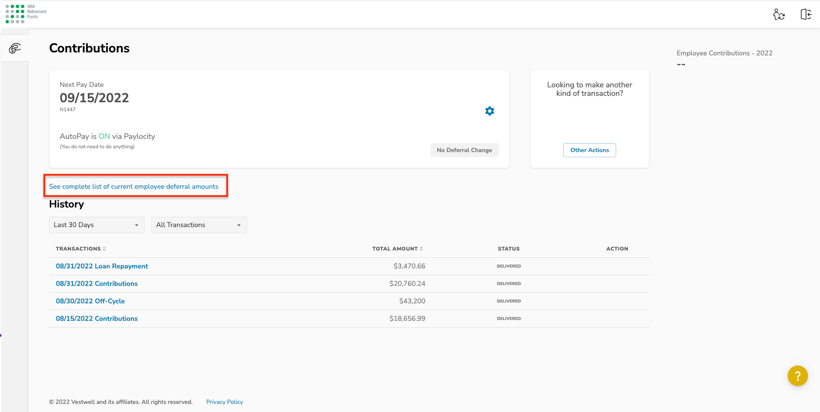Click 'Looking to make another kind of transaction?' text

pos(590,89)
